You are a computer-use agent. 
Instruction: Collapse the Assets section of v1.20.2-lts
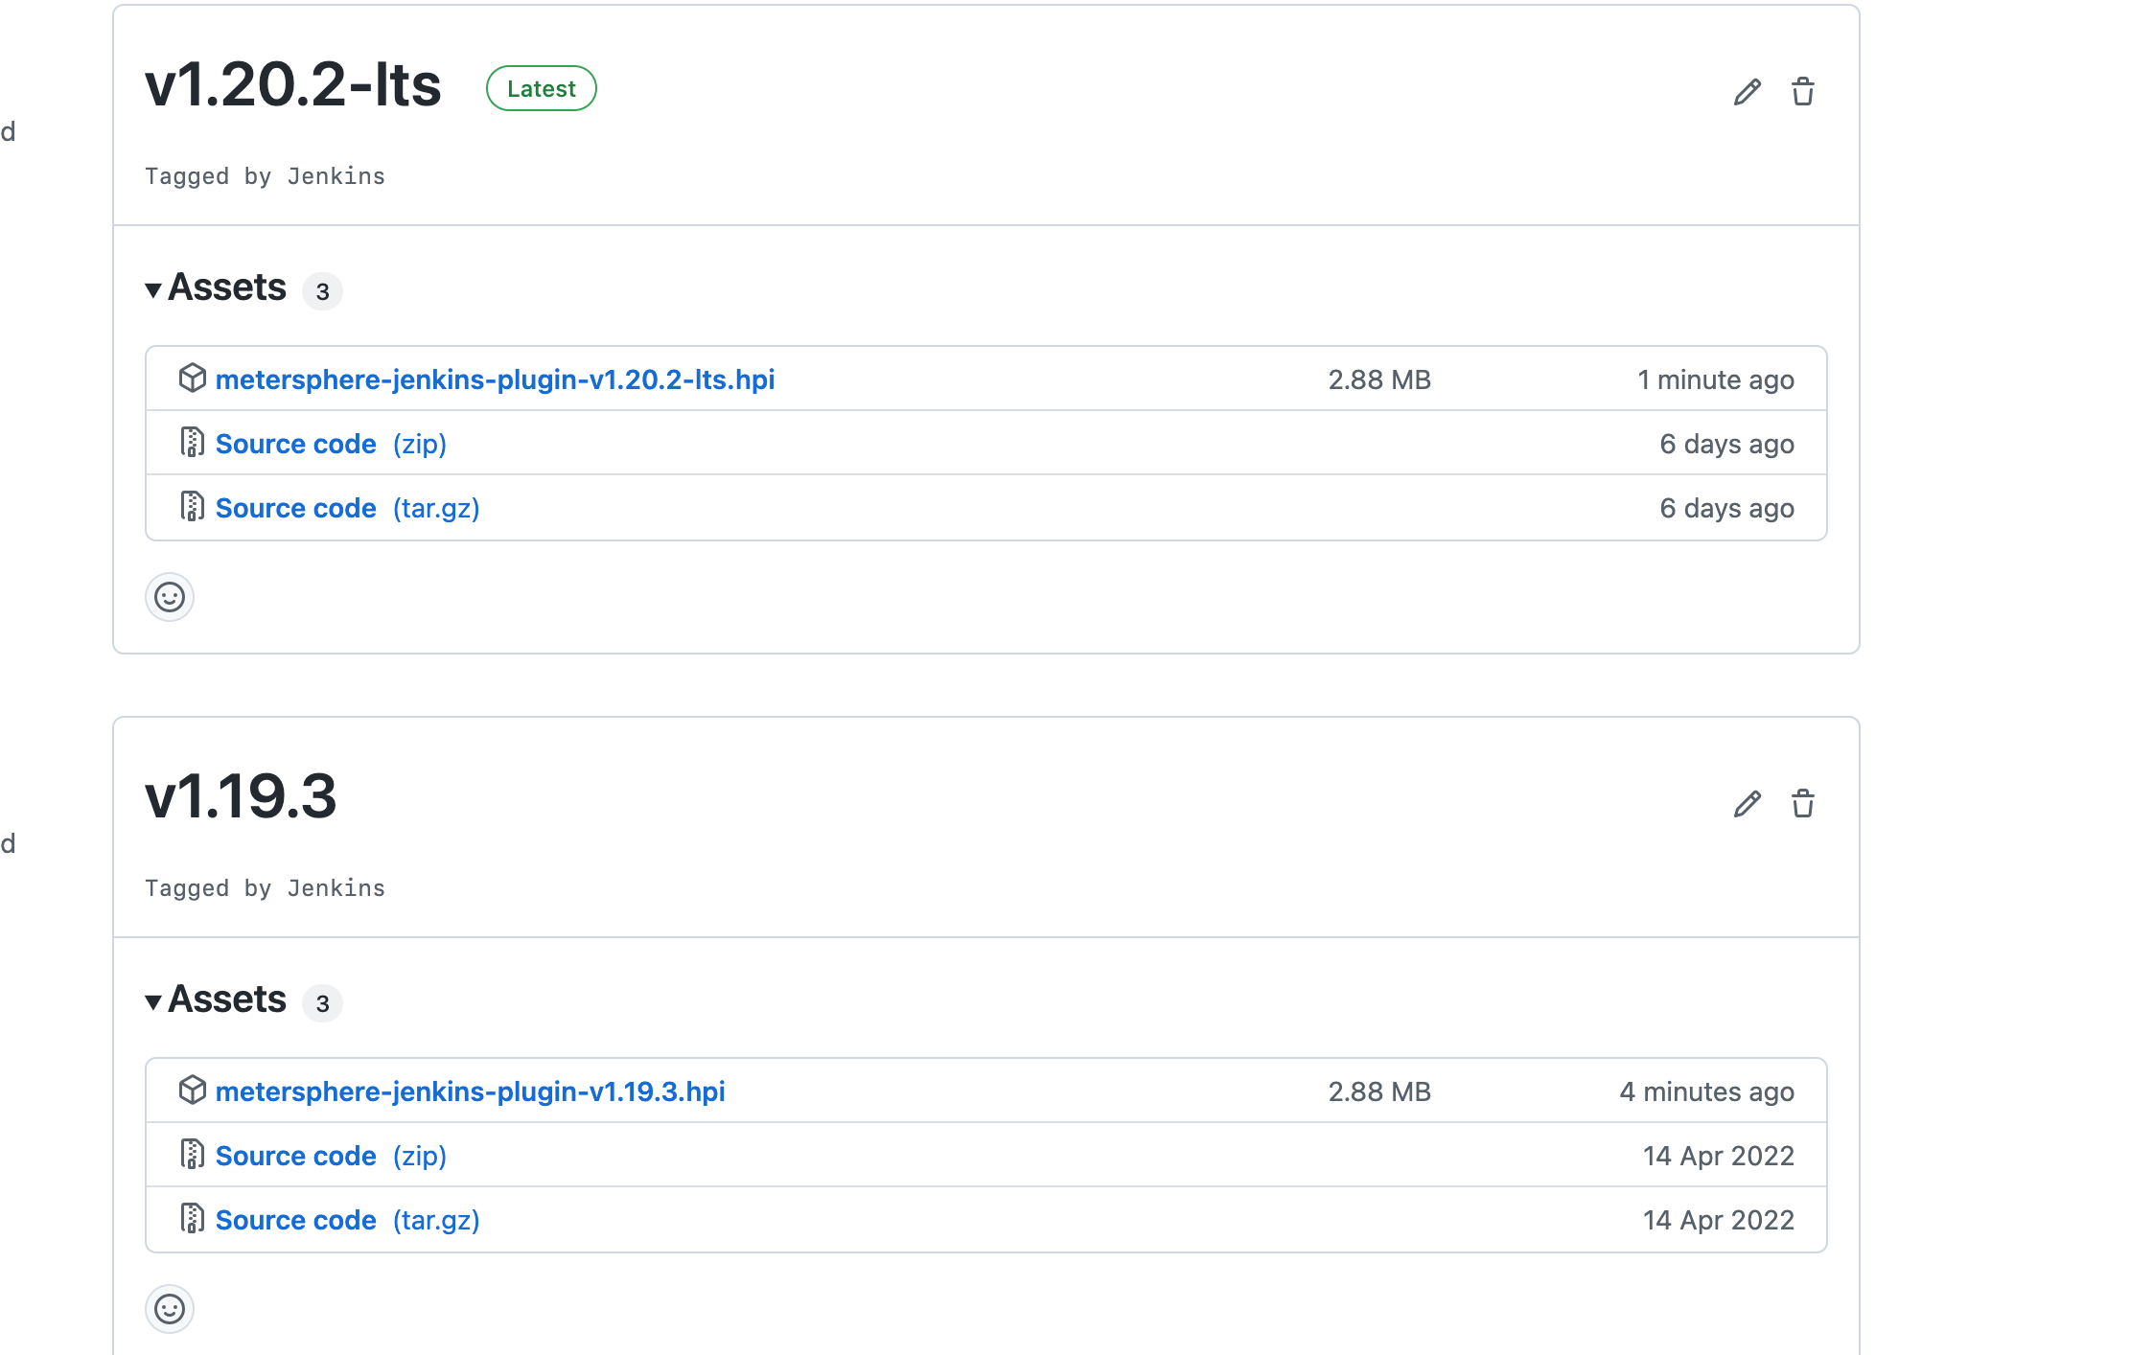[228, 287]
